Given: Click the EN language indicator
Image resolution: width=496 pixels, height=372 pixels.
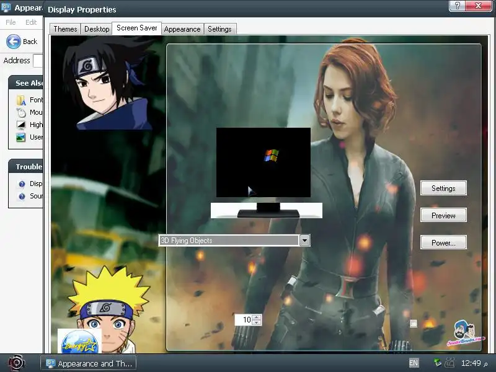Looking at the screenshot, I should click(414, 363).
